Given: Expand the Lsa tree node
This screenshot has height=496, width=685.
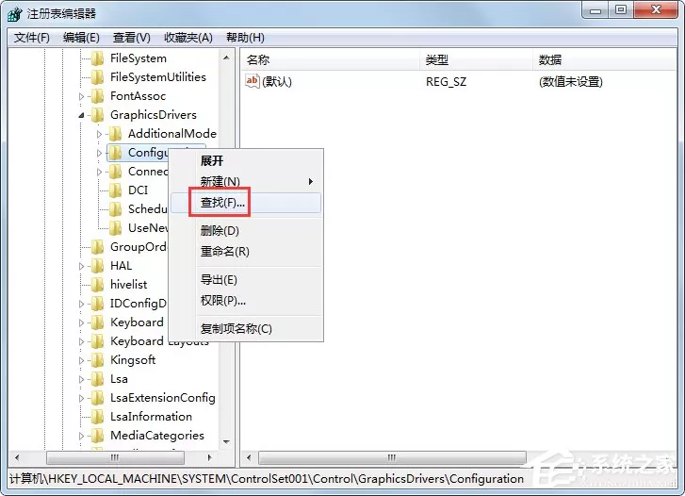Looking at the screenshot, I should point(81,379).
